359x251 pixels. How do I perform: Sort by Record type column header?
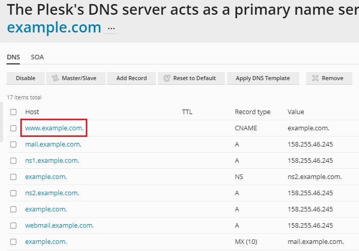tap(252, 112)
